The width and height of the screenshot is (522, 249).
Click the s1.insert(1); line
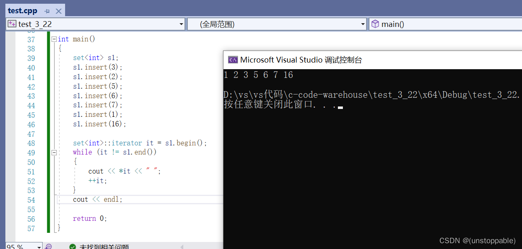tap(98, 114)
